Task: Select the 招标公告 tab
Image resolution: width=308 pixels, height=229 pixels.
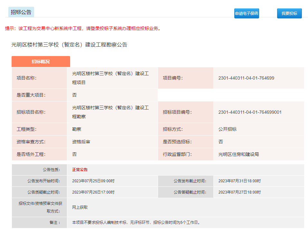Action: point(21,12)
